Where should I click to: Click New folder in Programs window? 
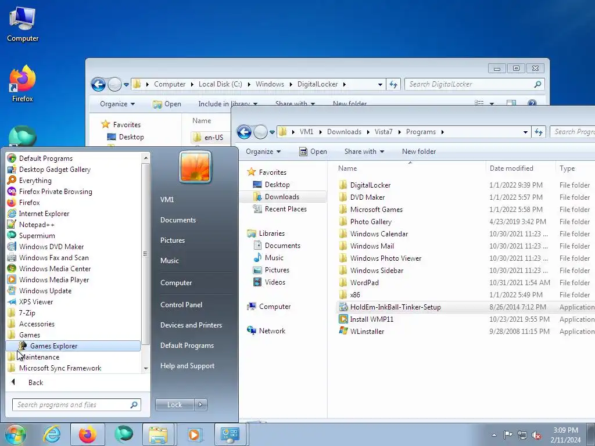418,152
